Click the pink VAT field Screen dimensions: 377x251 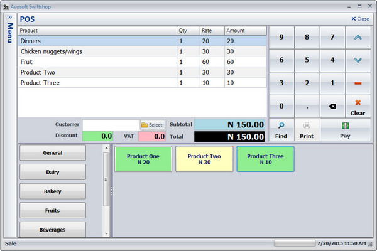[152, 136]
